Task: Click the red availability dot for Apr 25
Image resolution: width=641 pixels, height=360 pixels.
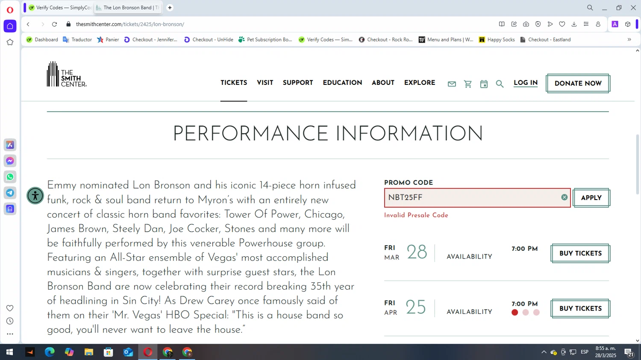Action: [x=515, y=313]
